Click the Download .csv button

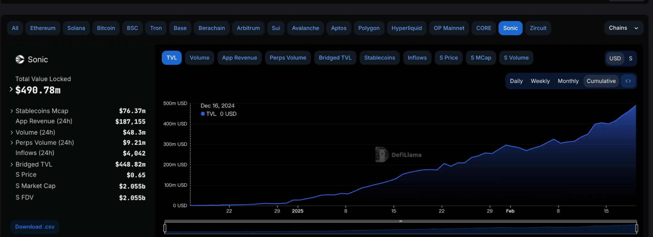pyautogui.click(x=35, y=227)
